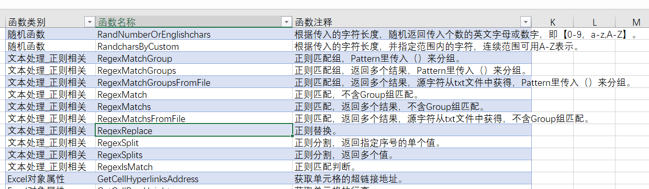Select cell RandcharsByCustom

tap(194, 47)
